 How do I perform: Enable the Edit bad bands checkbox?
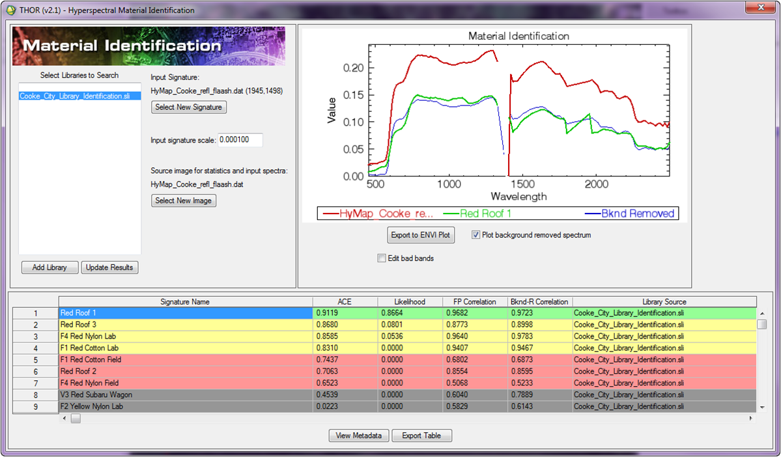[382, 258]
